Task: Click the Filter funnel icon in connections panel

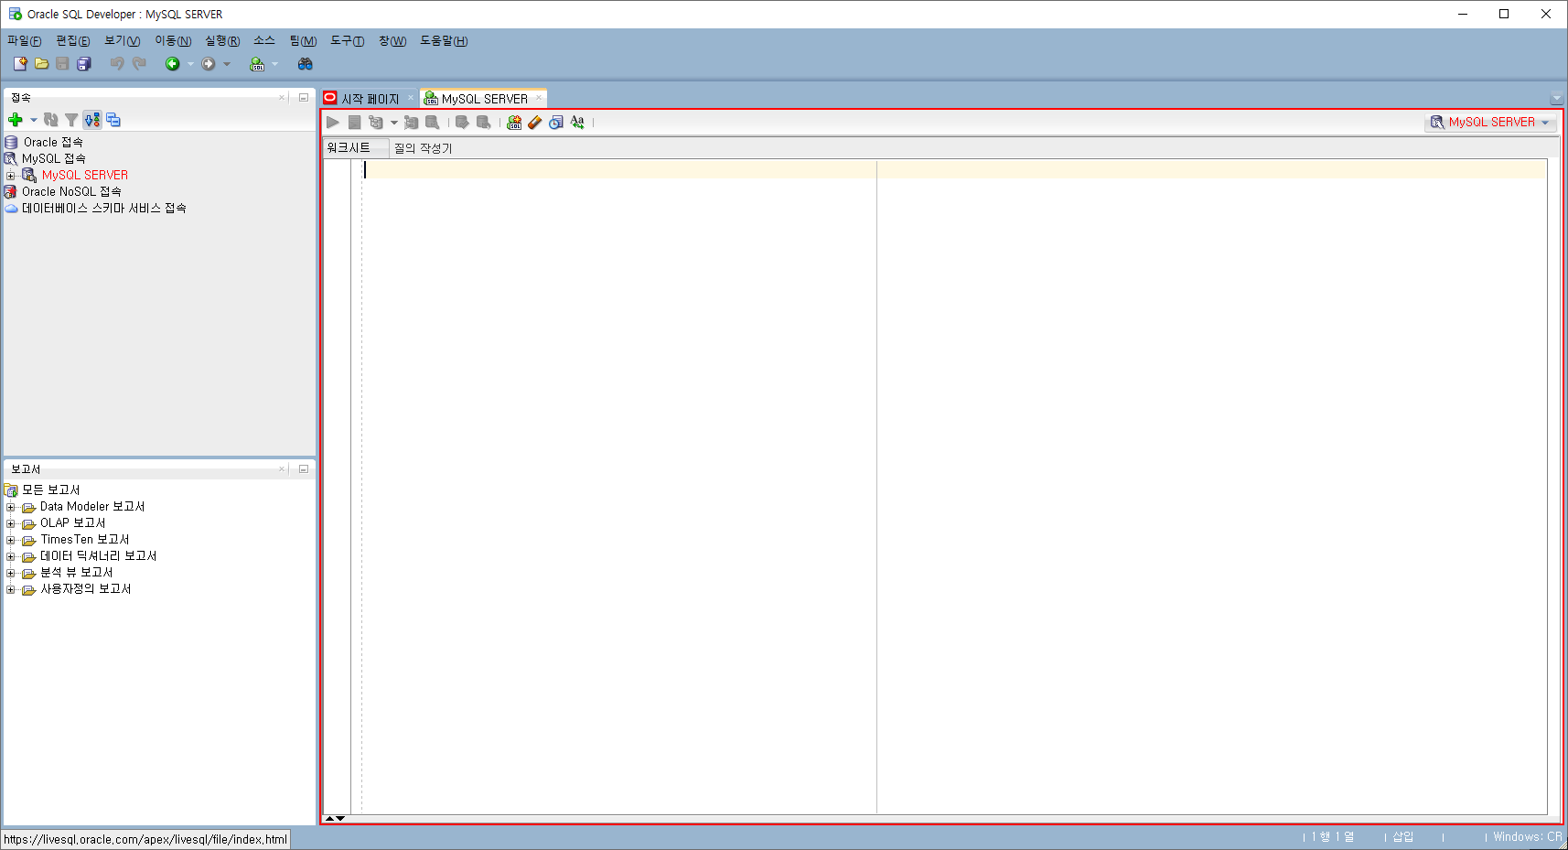Action: [71, 120]
